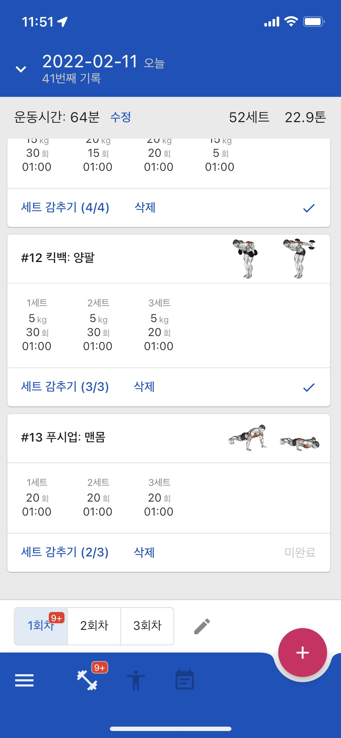Switch to the 2회차 tab
The image size is (341, 738).
pos(94,626)
